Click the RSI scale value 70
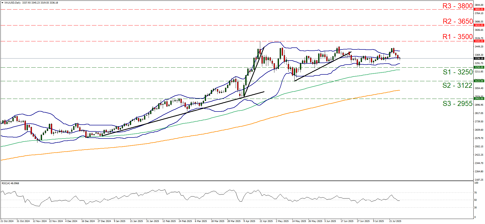The width and height of the screenshot is (485, 224). tap(475, 193)
